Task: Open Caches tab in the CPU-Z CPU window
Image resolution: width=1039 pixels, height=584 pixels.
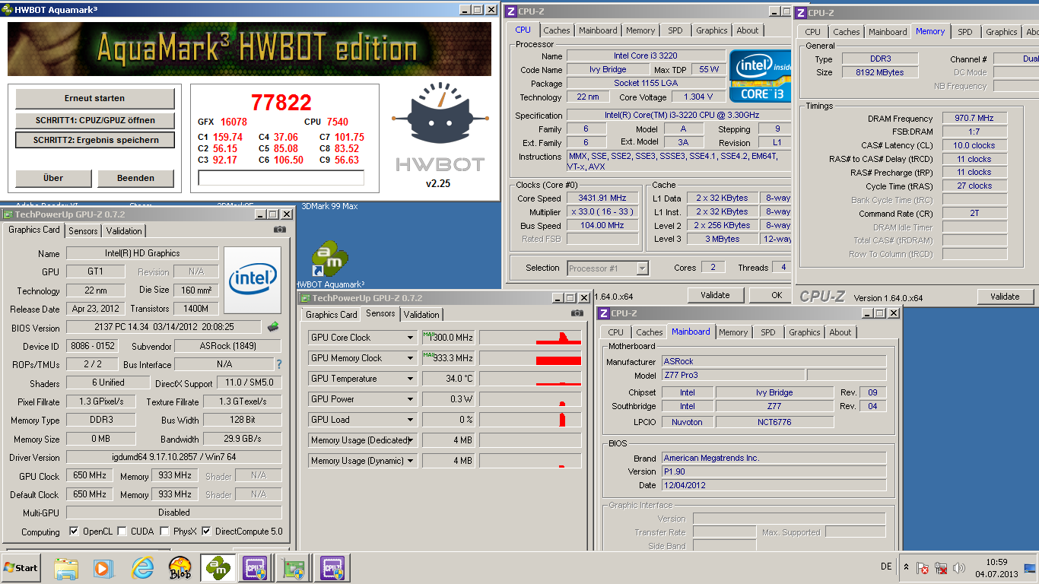Action: tap(557, 30)
